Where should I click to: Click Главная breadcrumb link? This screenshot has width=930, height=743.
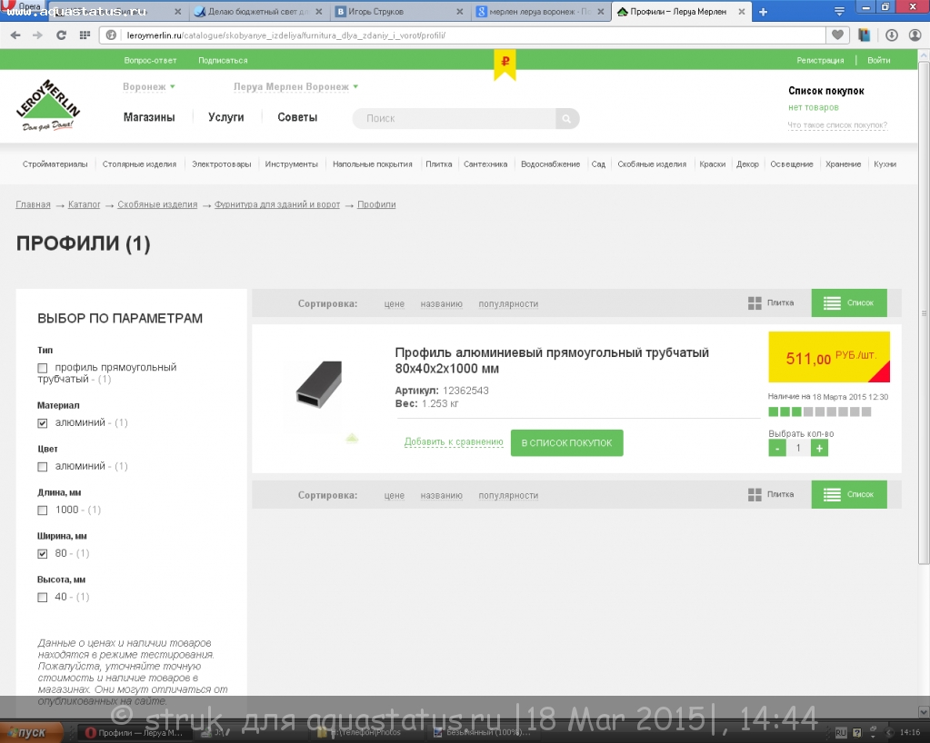(33, 204)
